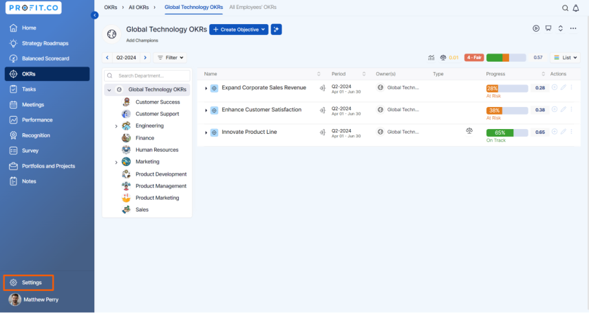Click the search magnifier icon
Viewport: 589px width, 313px height.
pos(565,8)
